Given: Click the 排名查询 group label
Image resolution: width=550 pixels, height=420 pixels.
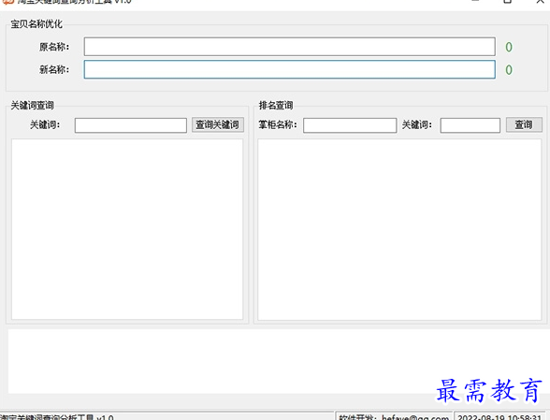Looking at the screenshot, I should pyautogui.click(x=276, y=106).
